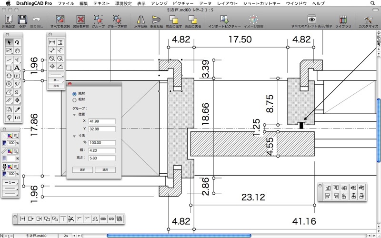Collapse the 寸法 disclosure triangle
The image size is (381, 238).
tap(74, 136)
